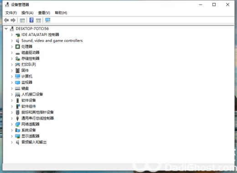Expand the 磁盘驱动器 category

(x=12, y=52)
